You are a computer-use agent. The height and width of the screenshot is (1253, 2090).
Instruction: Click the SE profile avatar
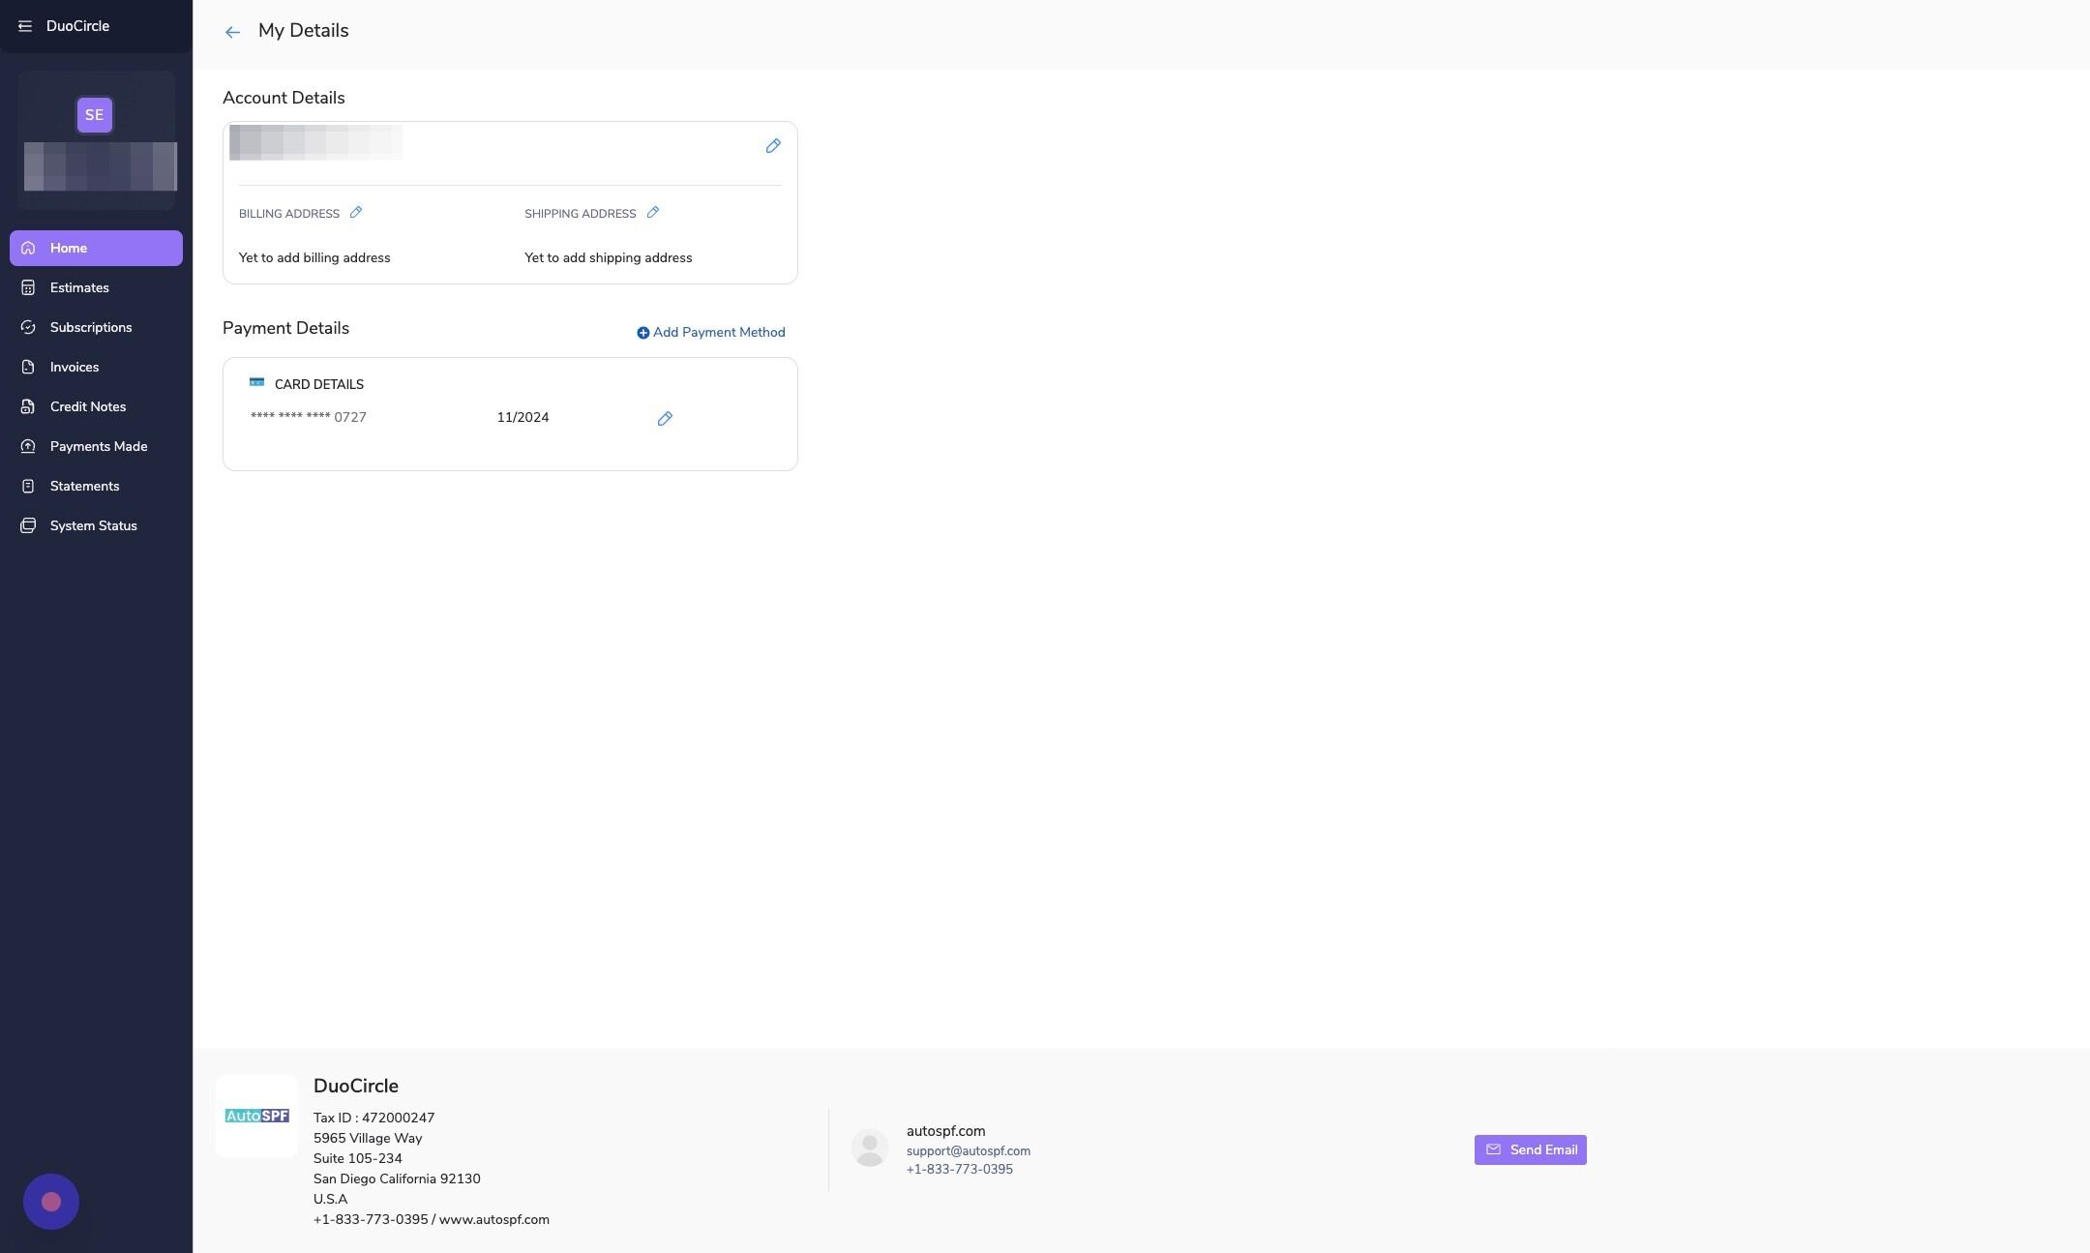click(94, 115)
